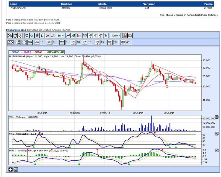This screenshot has height=177, width=221.
Task: Open the Daily interval dropdown
Action: click(115, 36)
